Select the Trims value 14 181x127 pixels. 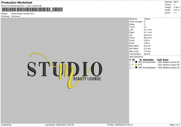pos(145,27)
